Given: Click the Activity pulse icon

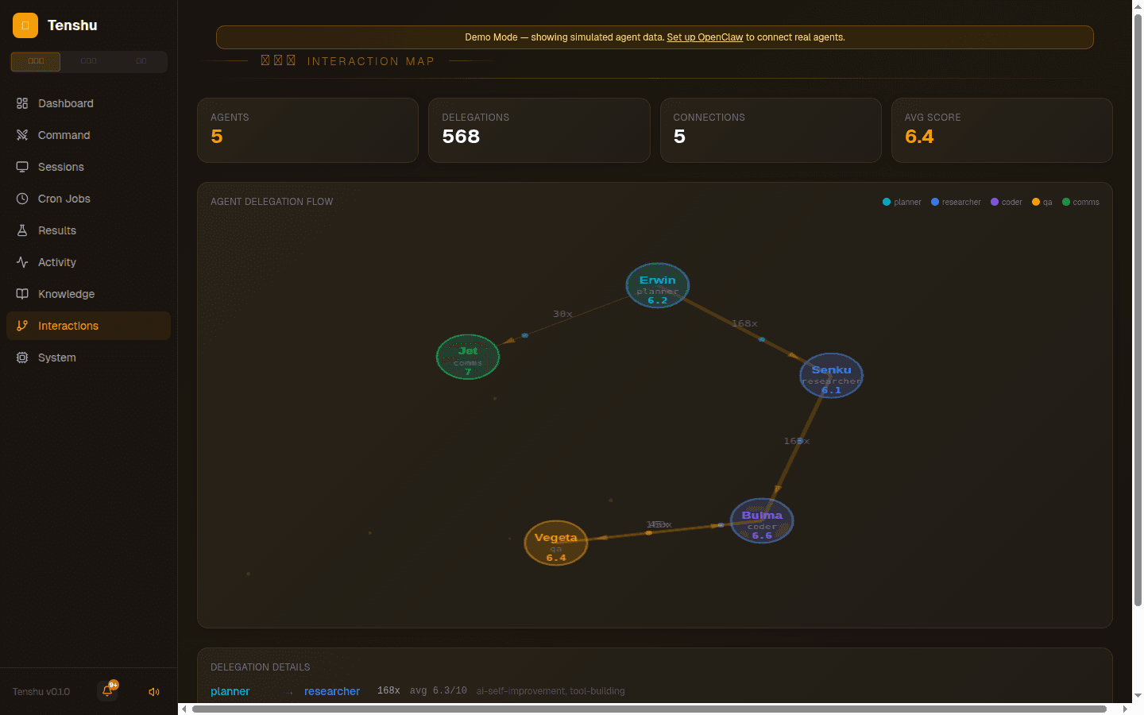Looking at the screenshot, I should pyautogui.click(x=22, y=262).
